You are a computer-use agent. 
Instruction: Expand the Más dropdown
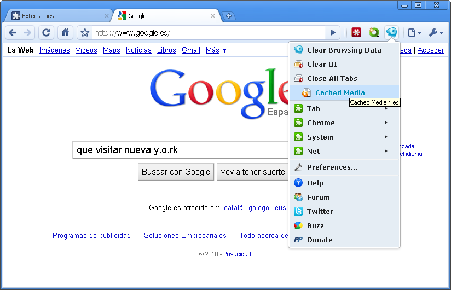click(216, 50)
